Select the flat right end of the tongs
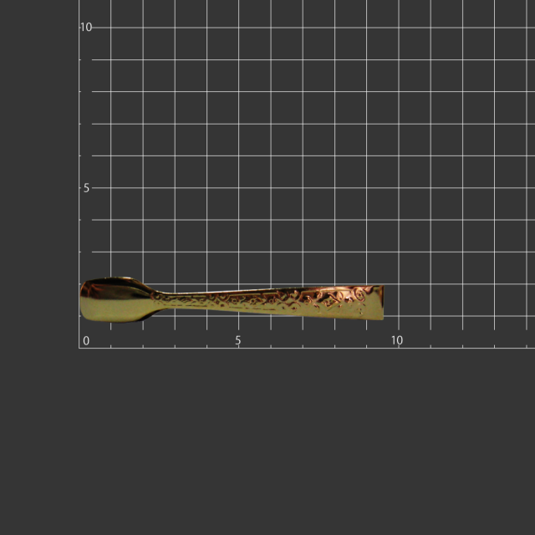This screenshot has width=535, height=535. [376, 302]
